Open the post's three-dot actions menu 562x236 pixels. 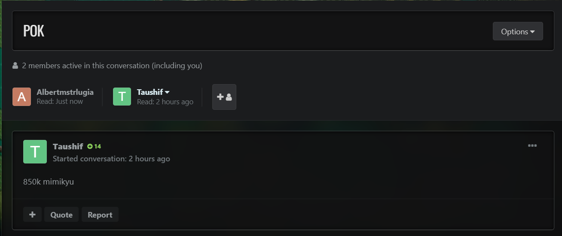tap(532, 145)
